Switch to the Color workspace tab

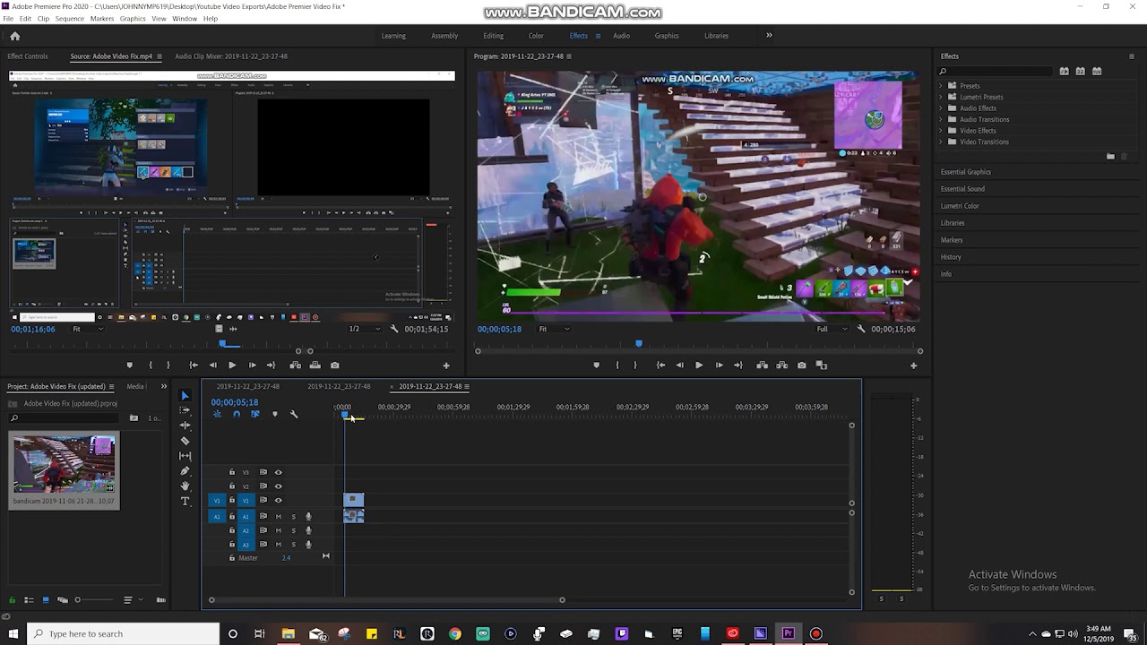pos(536,36)
